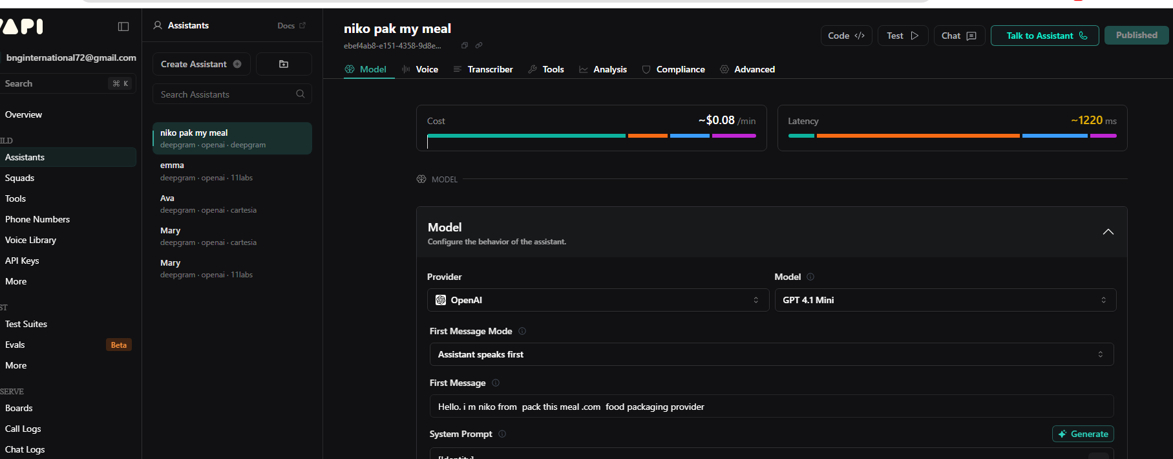Click the sidebar Search box
1173x459 pixels.
[x=68, y=83]
